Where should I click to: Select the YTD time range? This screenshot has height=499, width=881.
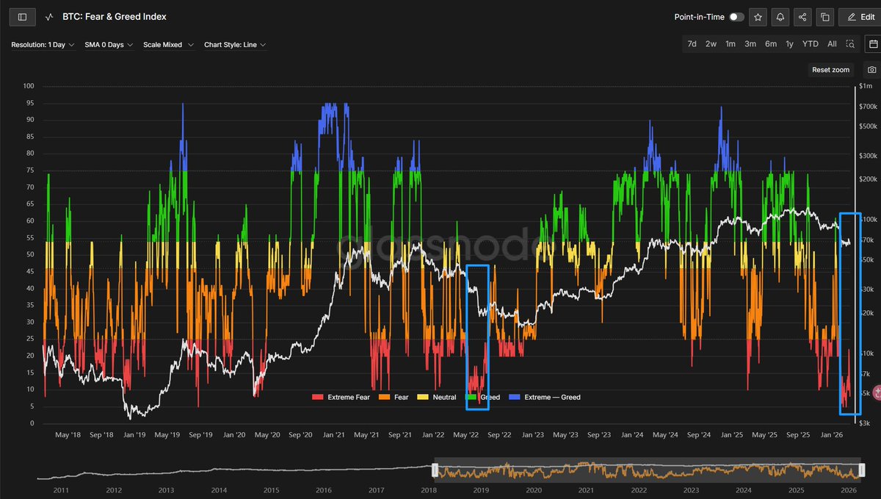coord(810,44)
